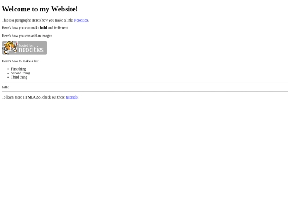Open the Neocities link in the first paragraph

coord(81,20)
